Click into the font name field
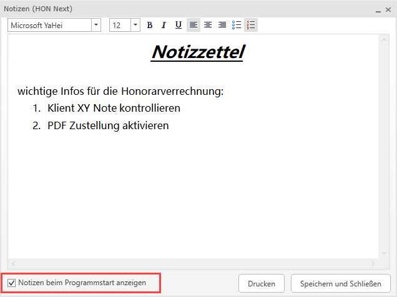The image size is (397, 297). (x=49, y=25)
